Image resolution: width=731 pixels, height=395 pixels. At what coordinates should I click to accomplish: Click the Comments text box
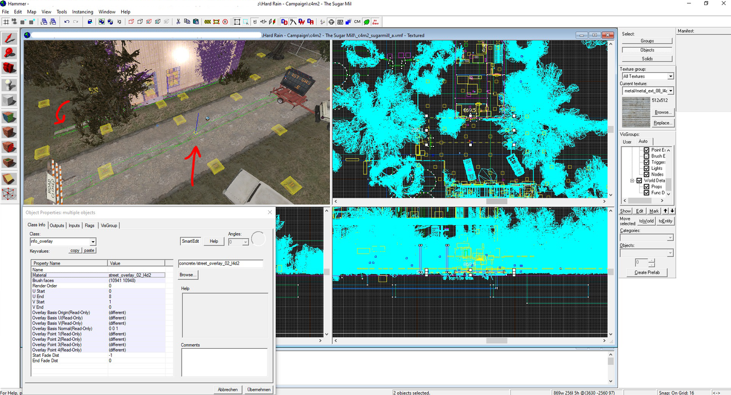coord(224,363)
